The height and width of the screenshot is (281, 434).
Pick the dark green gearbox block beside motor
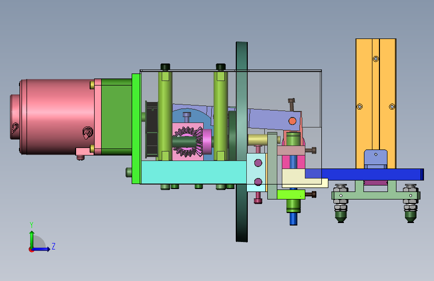pos(116,116)
